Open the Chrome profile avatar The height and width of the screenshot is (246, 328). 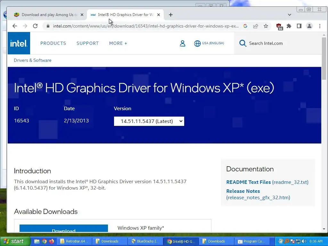click(309, 26)
